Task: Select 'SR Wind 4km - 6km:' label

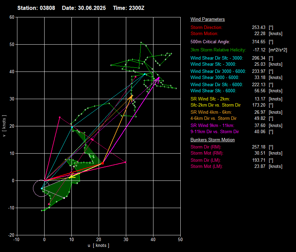Action: 211,112
